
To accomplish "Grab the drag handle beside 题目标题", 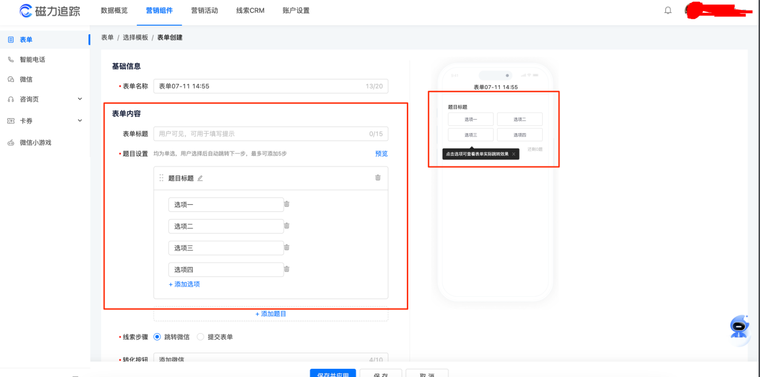I will (161, 178).
